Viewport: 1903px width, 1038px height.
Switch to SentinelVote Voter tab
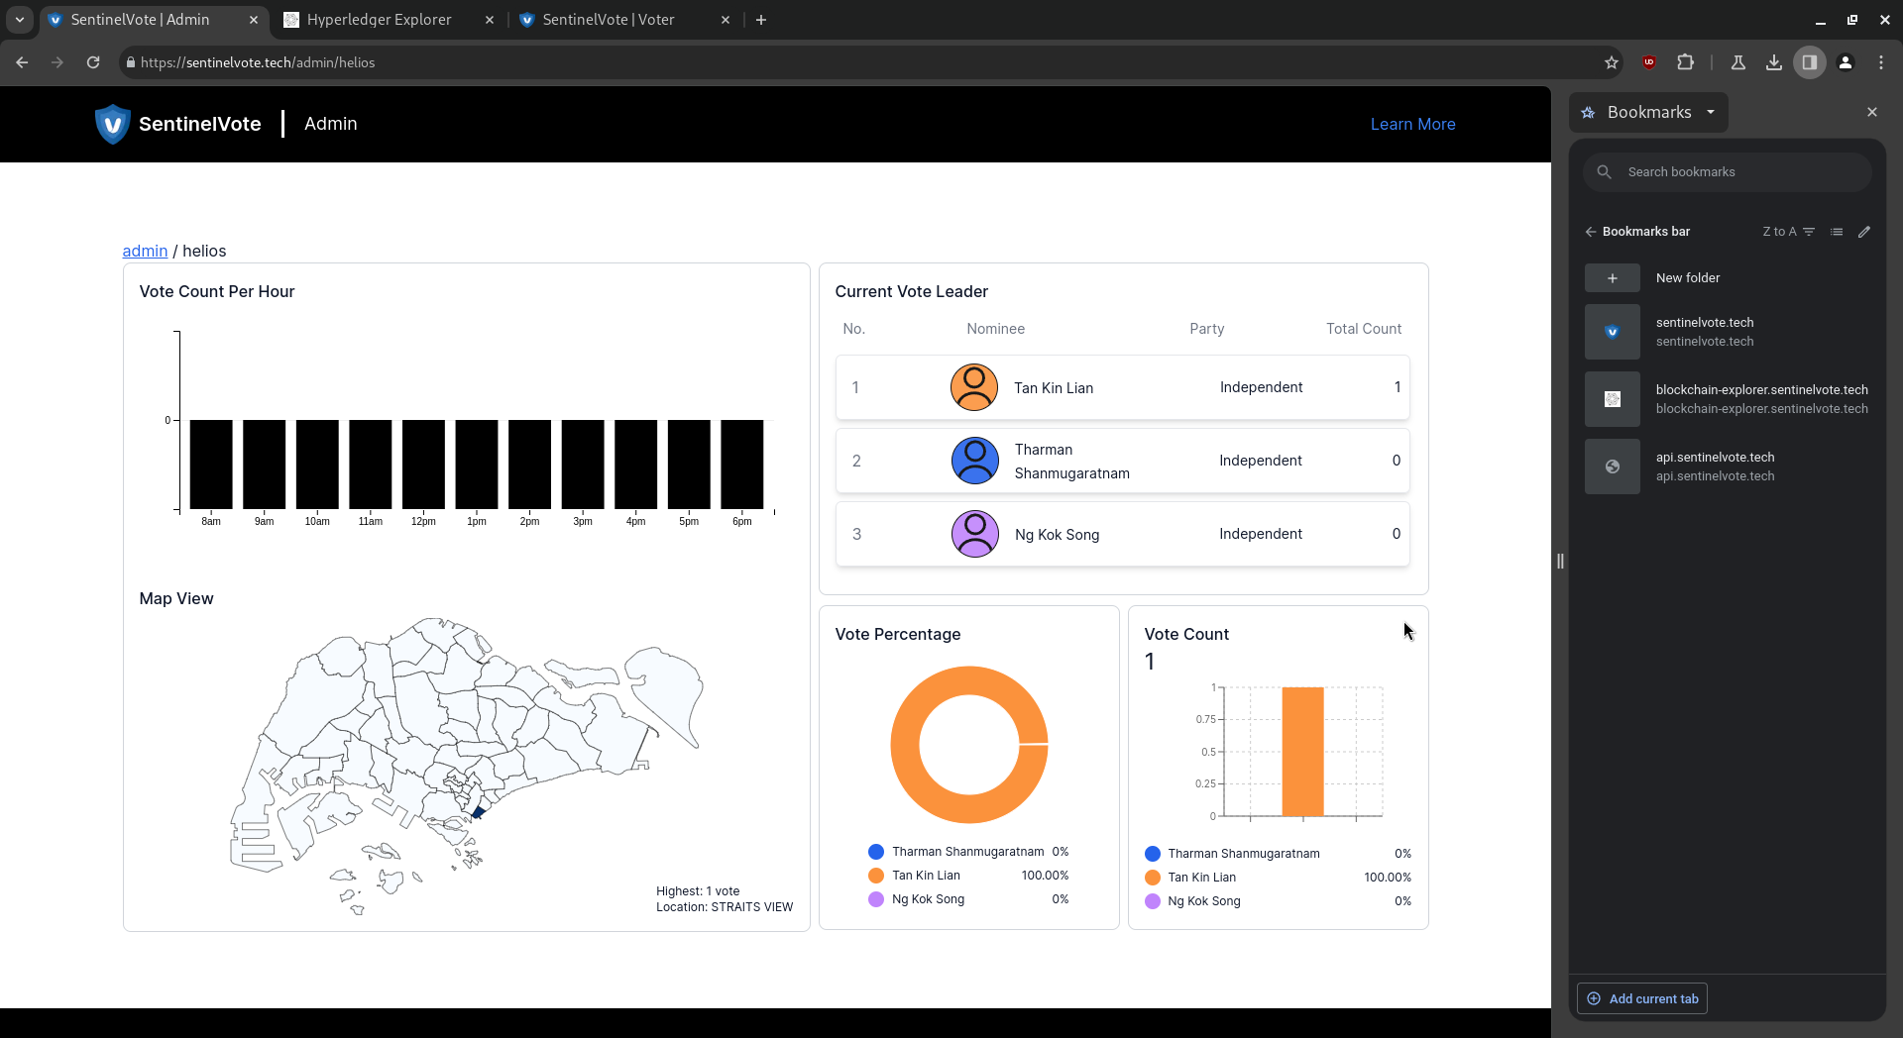click(609, 20)
